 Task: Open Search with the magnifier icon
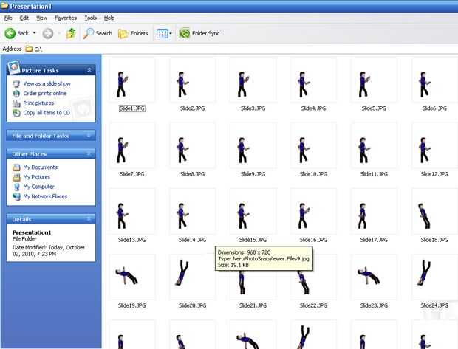pyautogui.click(x=88, y=33)
